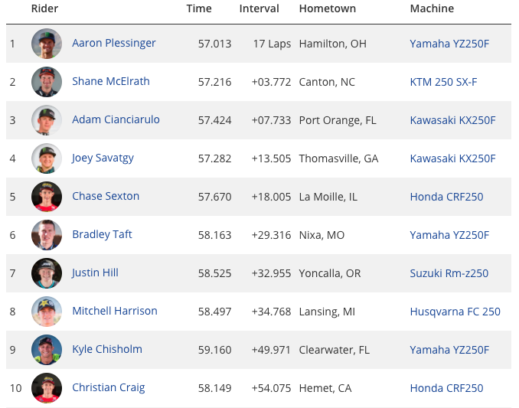Viewport: 519px width, 408px height.
Task: Open Adam Cianciarulo's rider page
Action: click(x=116, y=119)
